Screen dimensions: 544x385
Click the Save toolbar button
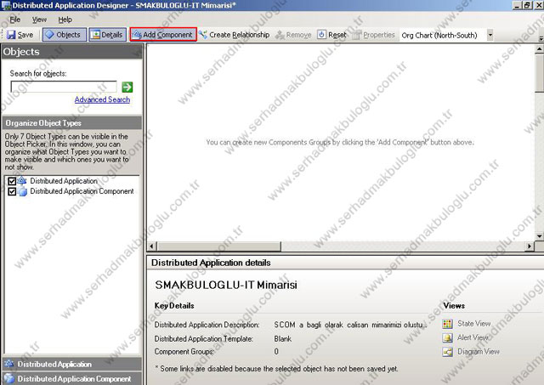(20, 35)
